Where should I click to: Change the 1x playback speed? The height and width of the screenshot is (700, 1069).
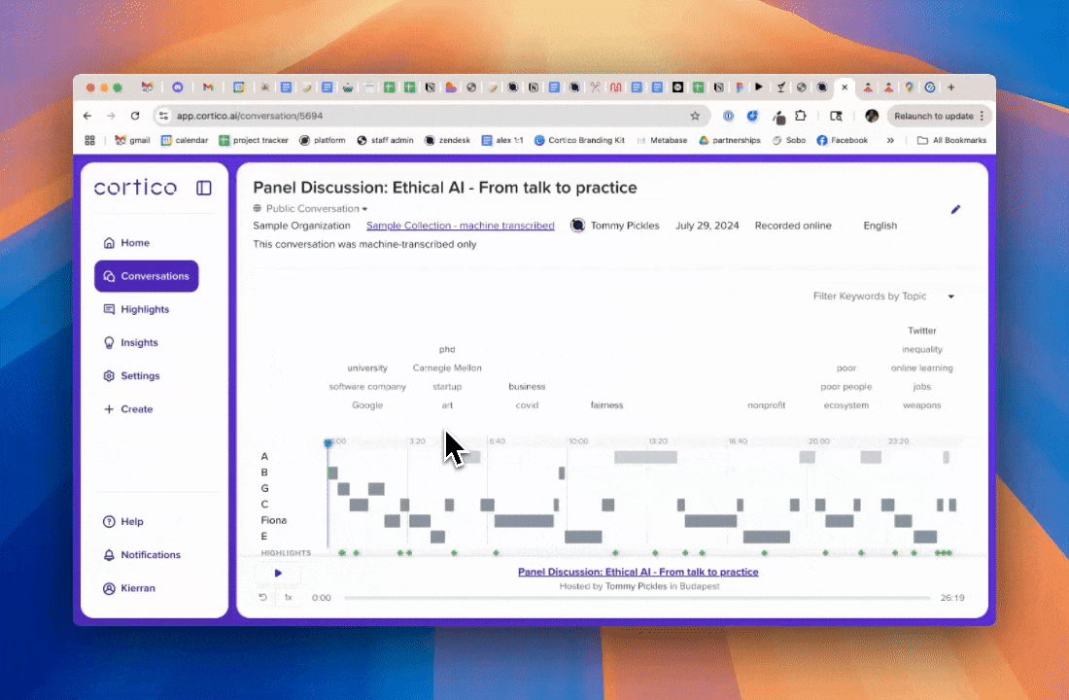point(289,597)
